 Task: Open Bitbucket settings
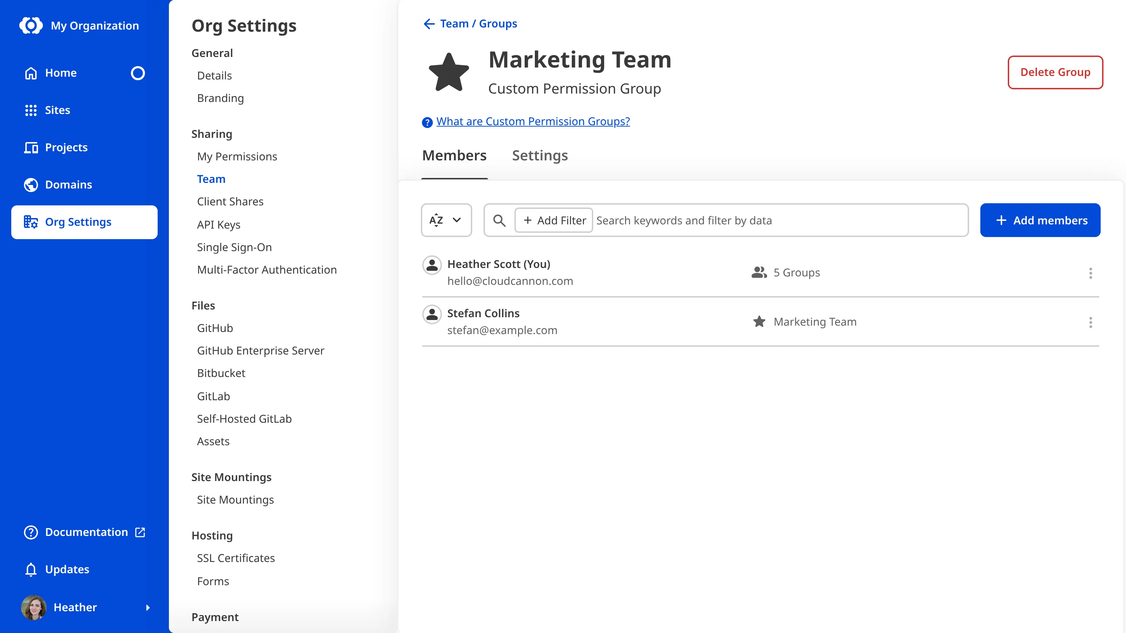[221, 373]
